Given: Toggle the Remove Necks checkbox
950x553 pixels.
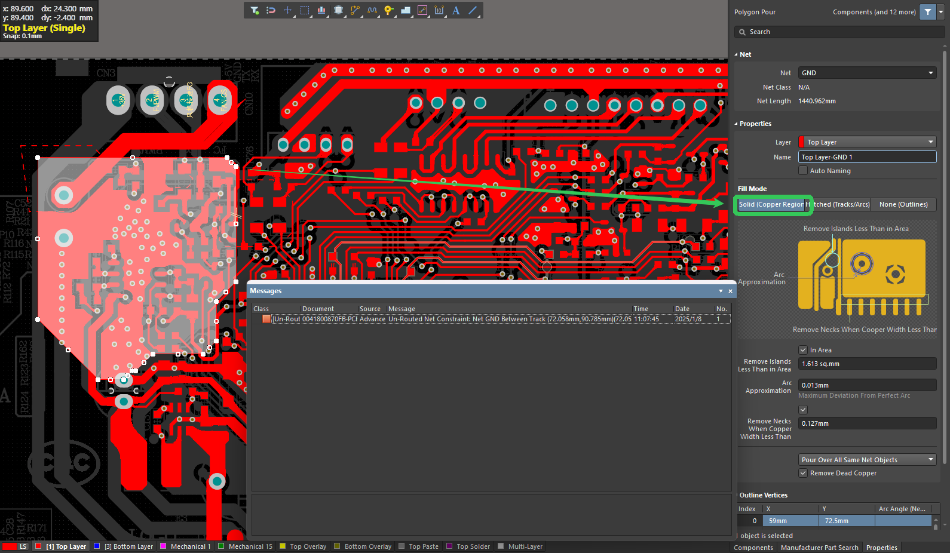Looking at the screenshot, I should 803,410.
